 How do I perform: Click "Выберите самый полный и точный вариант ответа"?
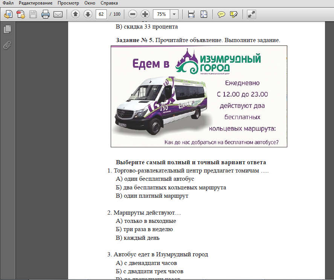tap(191, 162)
